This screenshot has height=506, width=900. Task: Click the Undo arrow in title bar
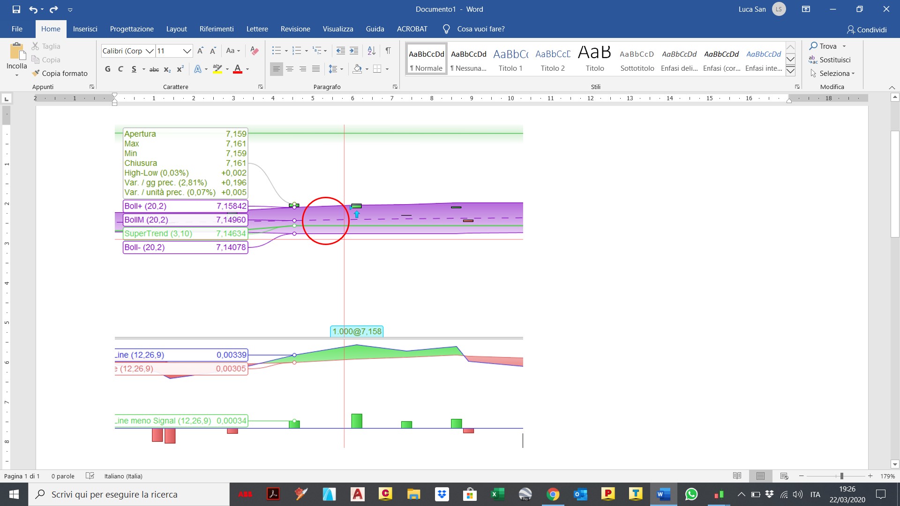pos(33,9)
